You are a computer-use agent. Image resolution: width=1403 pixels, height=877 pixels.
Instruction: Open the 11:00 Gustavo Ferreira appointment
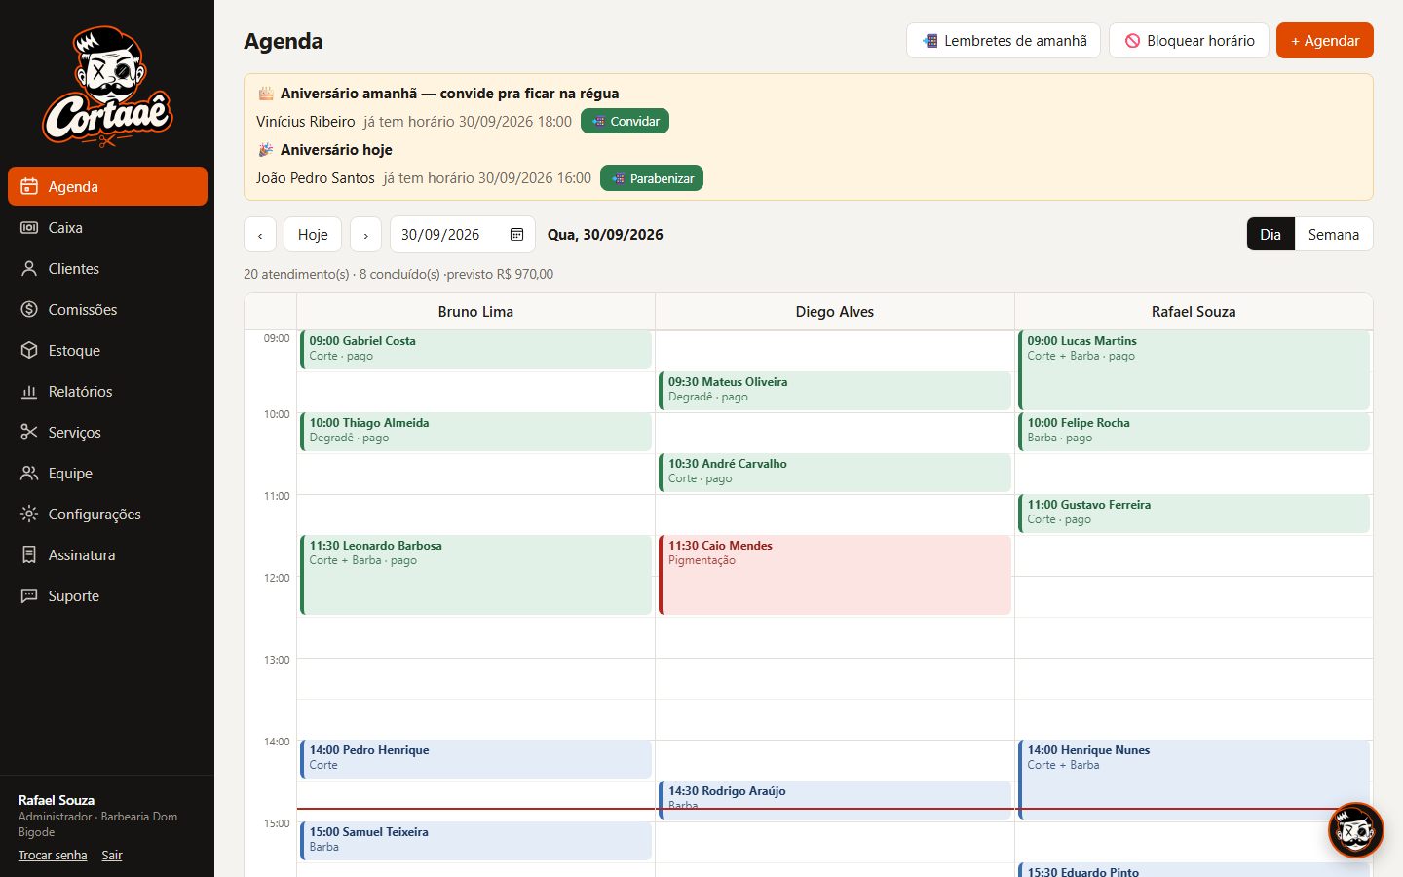click(1194, 514)
